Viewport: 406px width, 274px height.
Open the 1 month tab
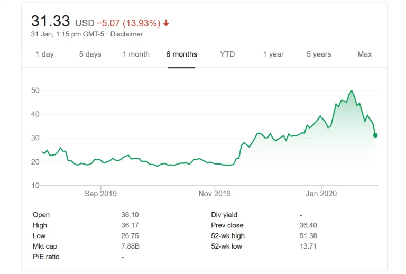pos(136,54)
